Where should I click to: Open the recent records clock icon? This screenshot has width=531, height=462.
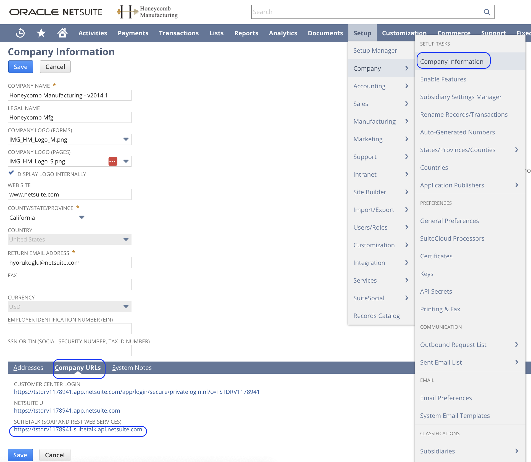point(20,33)
